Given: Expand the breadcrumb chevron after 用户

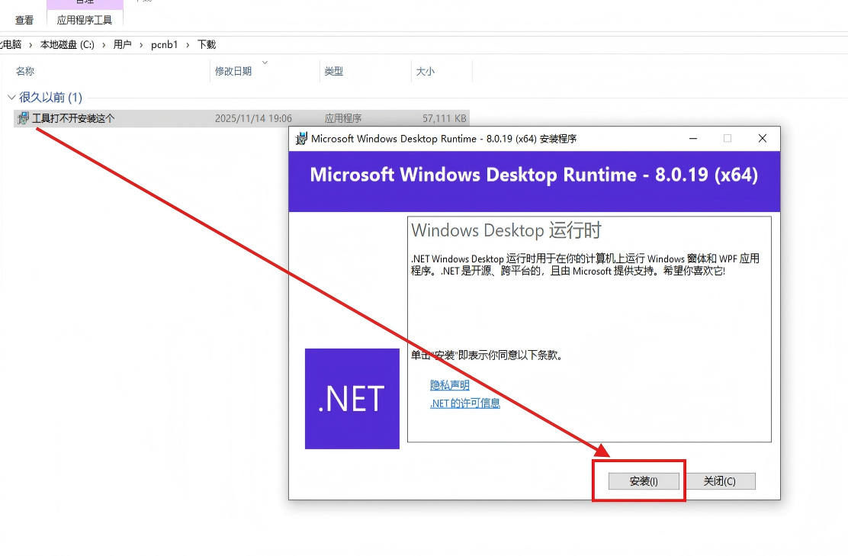Looking at the screenshot, I should pos(142,45).
